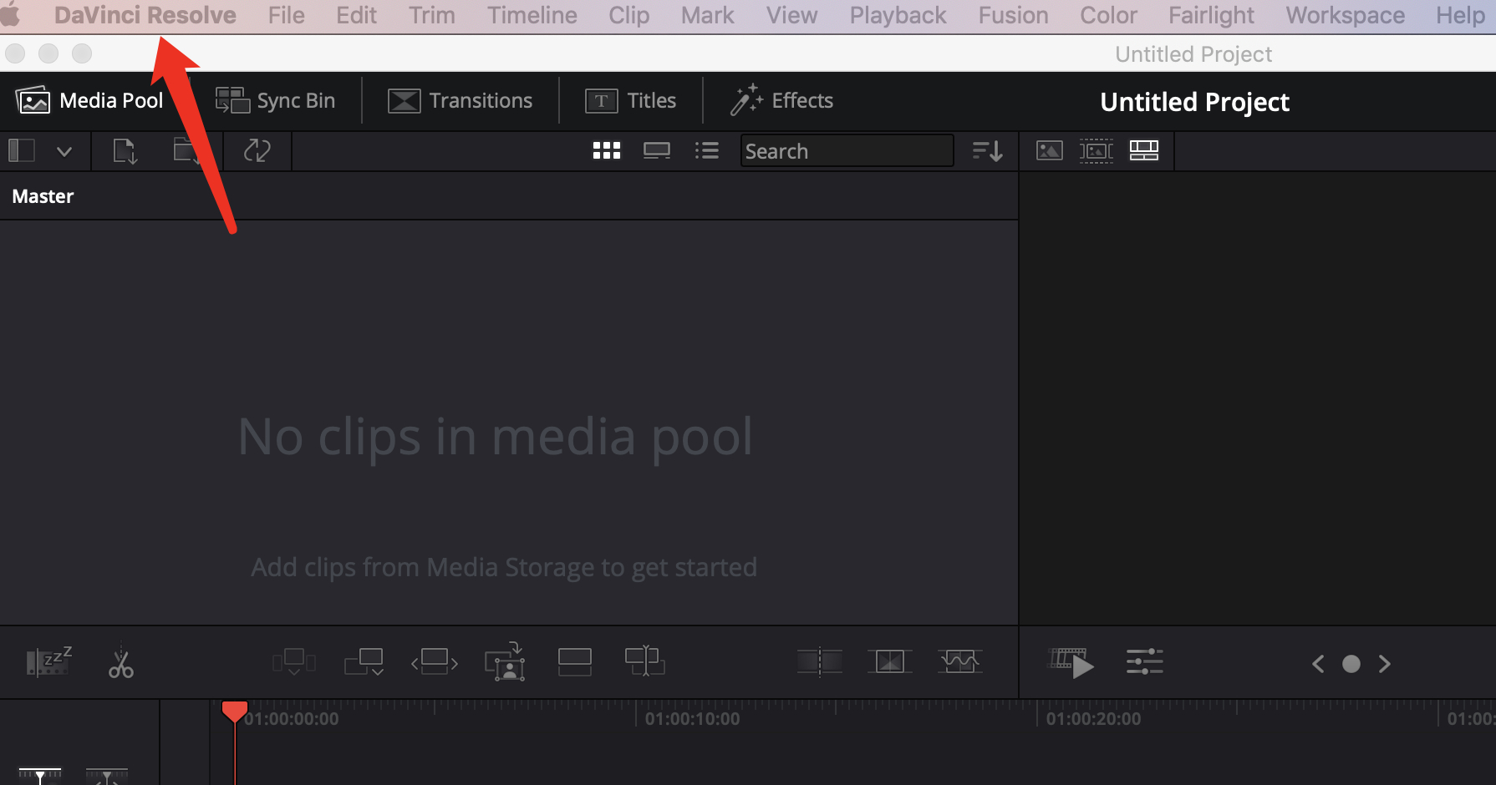
Task: Open the Transitions panel
Action: pos(461,101)
